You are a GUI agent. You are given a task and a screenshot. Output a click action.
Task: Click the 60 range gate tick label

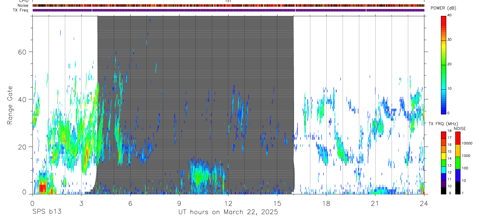pos(23,52)
